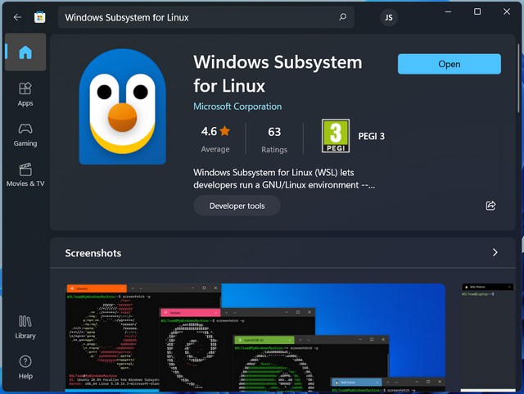Image resolution: width=524 pixels, height=394 pixels.
Task: Open the Library in sidebar
Action: (25, 327)
